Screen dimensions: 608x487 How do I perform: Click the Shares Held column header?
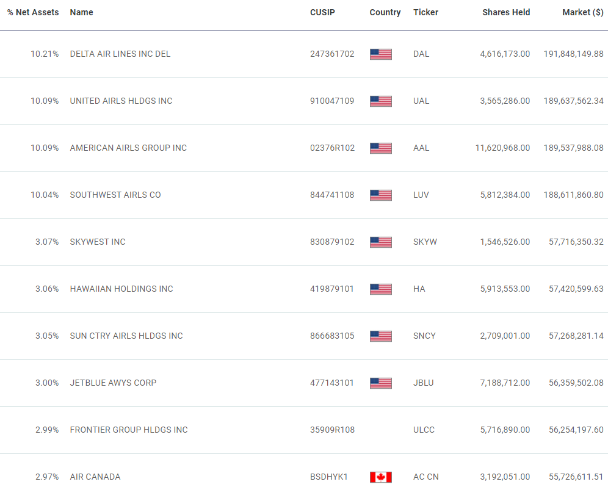(506, 12)
